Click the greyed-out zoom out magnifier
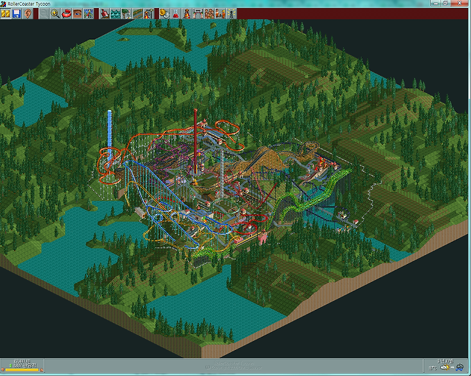Image resolution: width=471 pixels, height=376 pixels. pos(44,14)
